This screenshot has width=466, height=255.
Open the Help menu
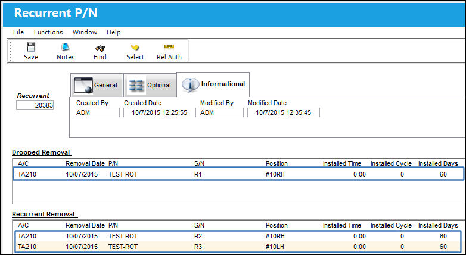(114, 32)
